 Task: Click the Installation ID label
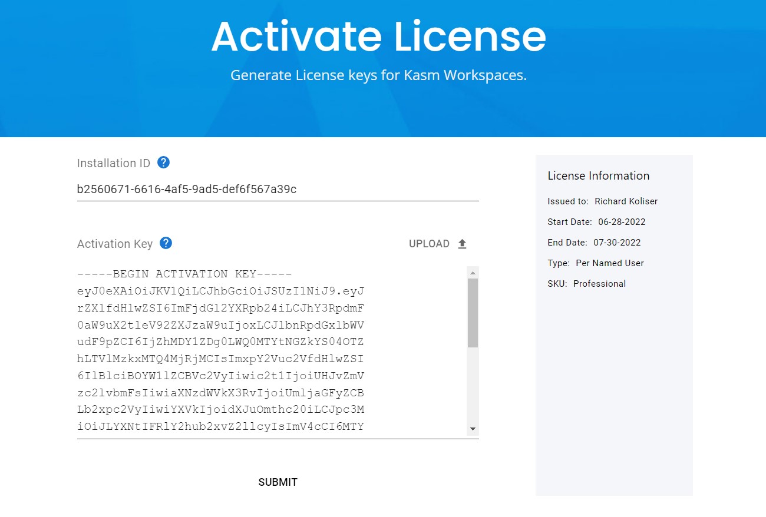point(114,163)
